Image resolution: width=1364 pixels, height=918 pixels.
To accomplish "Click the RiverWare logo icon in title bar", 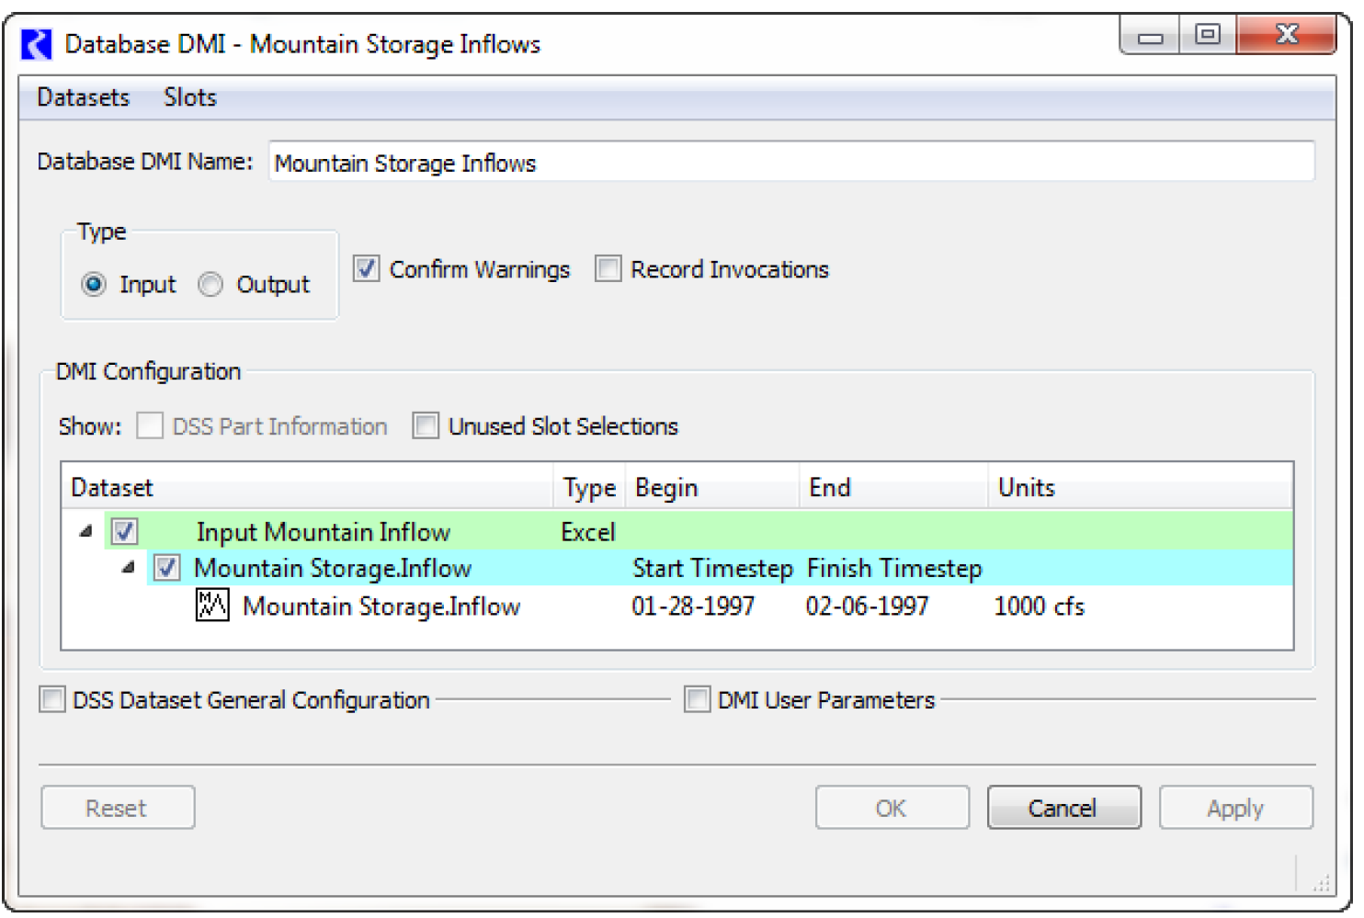I will click(x=36, y=44).
